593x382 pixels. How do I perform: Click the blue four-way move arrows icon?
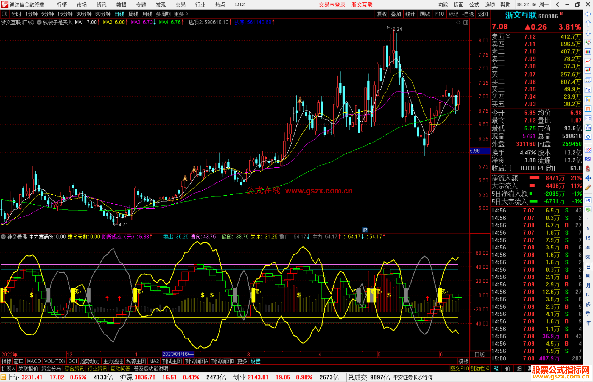pos(588,178)
